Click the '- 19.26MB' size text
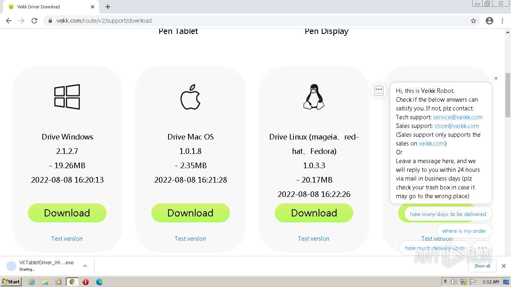This screenshot has height=287, width=511. point(67,165)
